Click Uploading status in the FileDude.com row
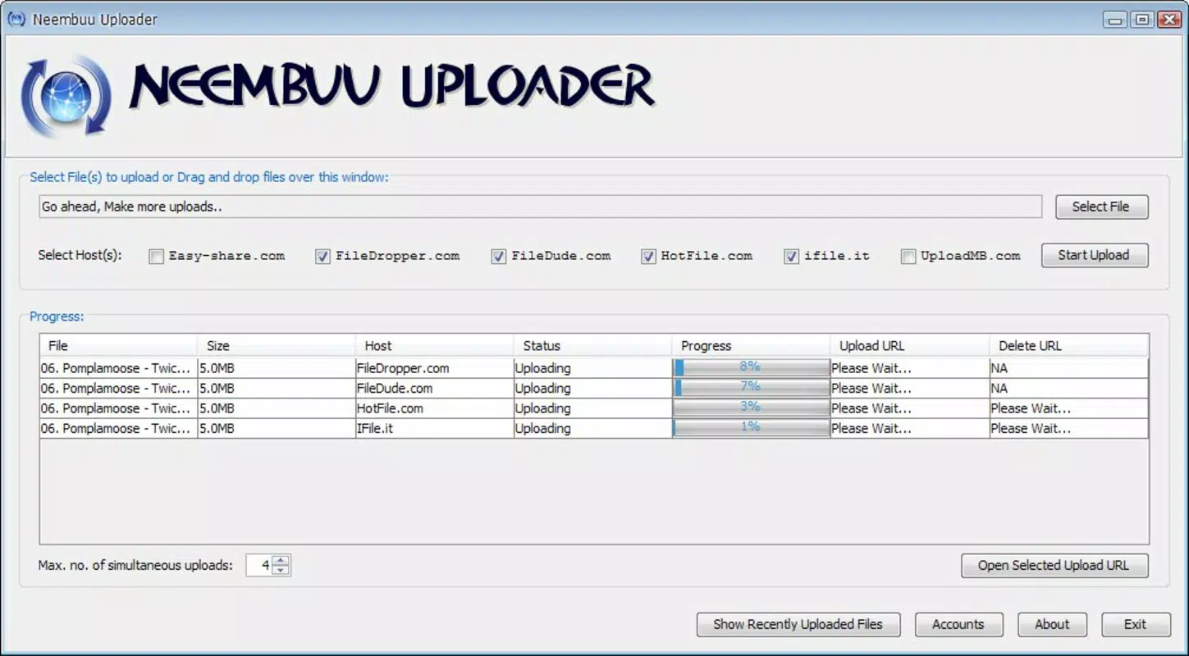1189x656 pixels. click(x=592, y=388)
